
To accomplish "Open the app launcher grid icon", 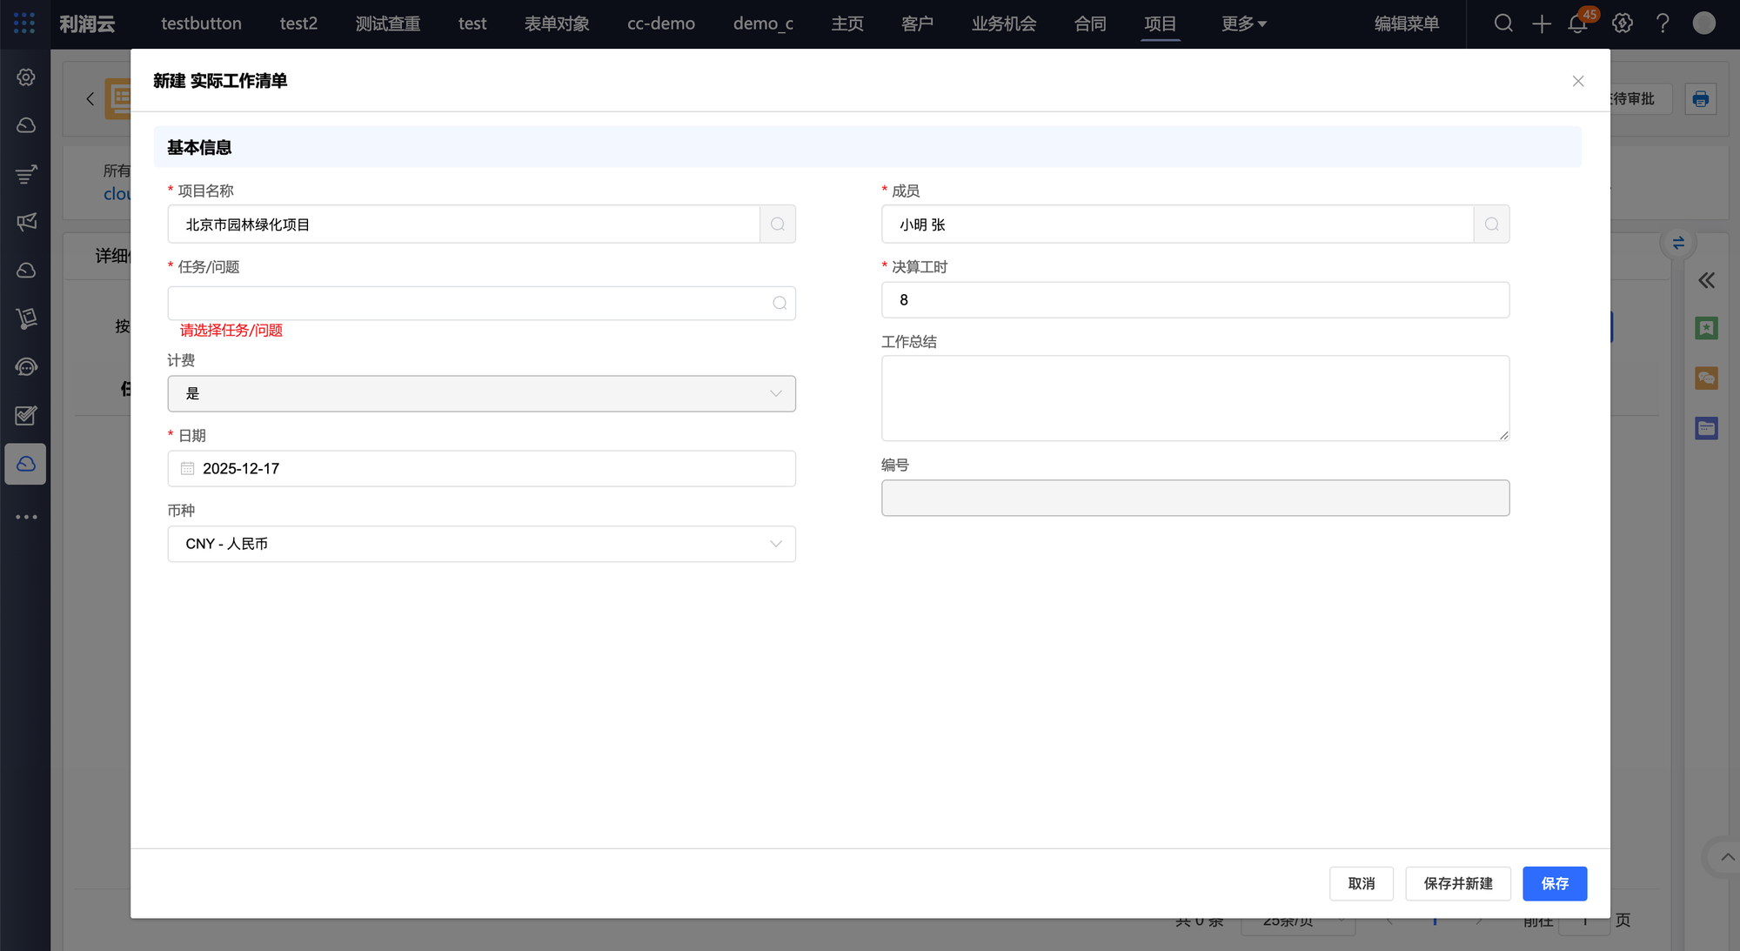I will point(24,23).
